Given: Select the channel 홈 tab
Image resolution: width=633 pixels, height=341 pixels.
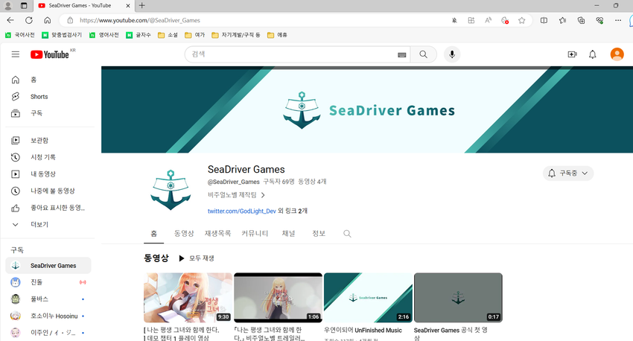Looking at the screenshot, I should (x=154, y=233).
